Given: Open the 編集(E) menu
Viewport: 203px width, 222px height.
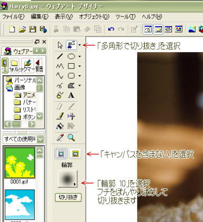Looking at the screenshot, I should click(39, 17).
